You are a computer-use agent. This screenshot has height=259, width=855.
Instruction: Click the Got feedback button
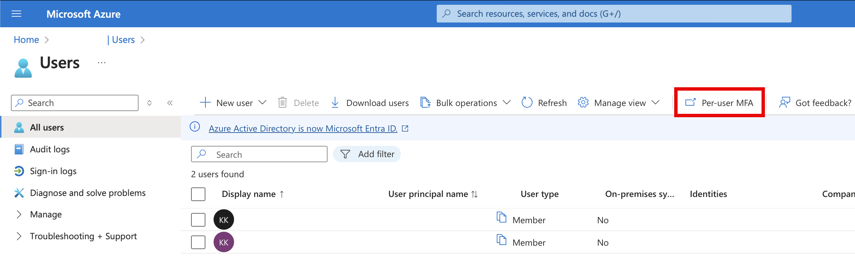click(x=815, y=103)
